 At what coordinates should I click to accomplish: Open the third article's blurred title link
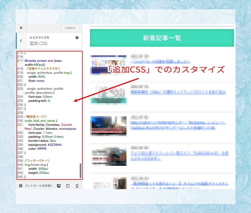pos(178,126)
